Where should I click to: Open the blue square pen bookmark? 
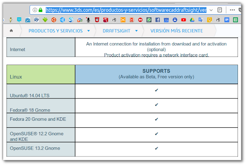28,20
